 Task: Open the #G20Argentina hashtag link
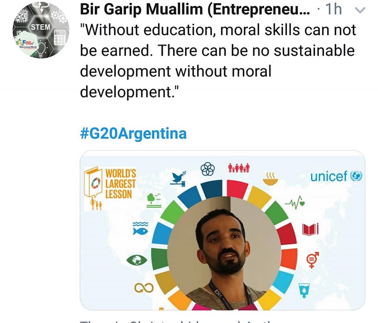coord(133,133)
